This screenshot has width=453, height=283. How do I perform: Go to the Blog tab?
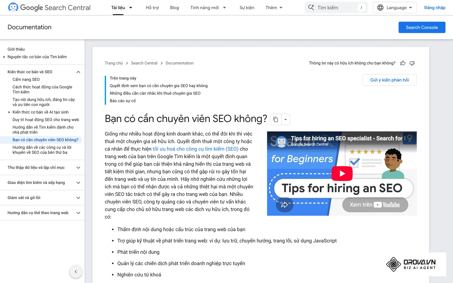point(174,8)
